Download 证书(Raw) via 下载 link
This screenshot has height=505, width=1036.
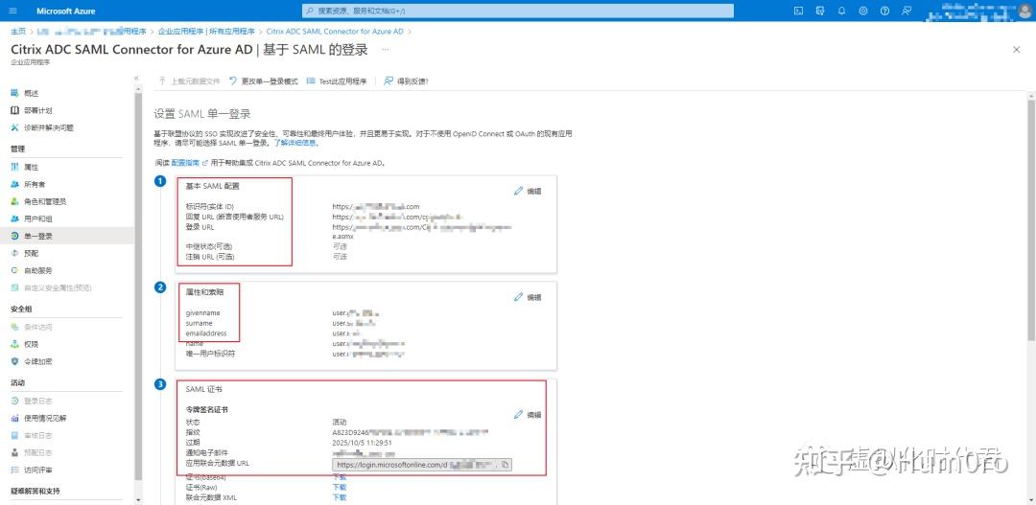[x=339, y=487]
